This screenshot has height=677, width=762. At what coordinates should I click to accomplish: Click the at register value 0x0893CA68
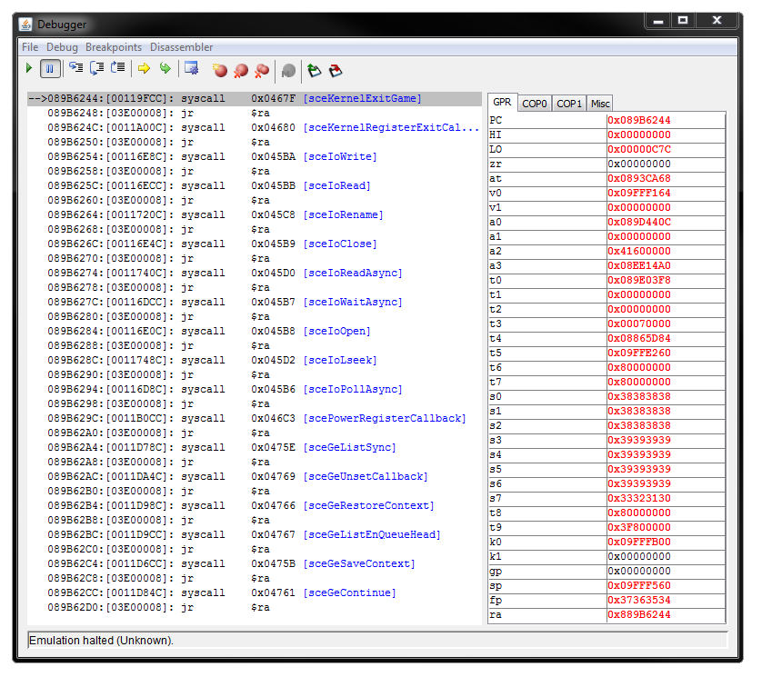[666, 179]
